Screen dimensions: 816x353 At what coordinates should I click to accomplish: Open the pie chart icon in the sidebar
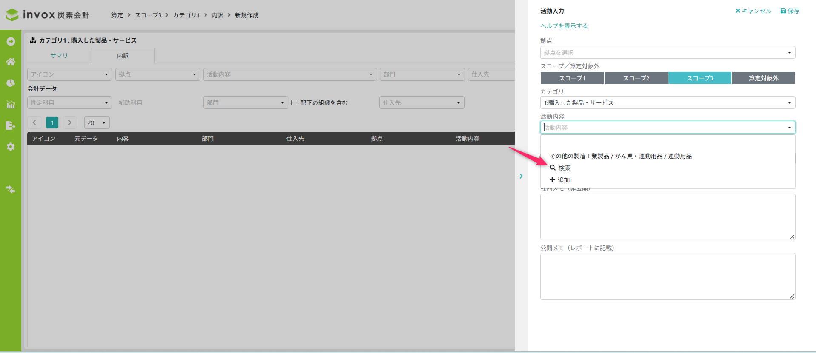tap(11, 83)
